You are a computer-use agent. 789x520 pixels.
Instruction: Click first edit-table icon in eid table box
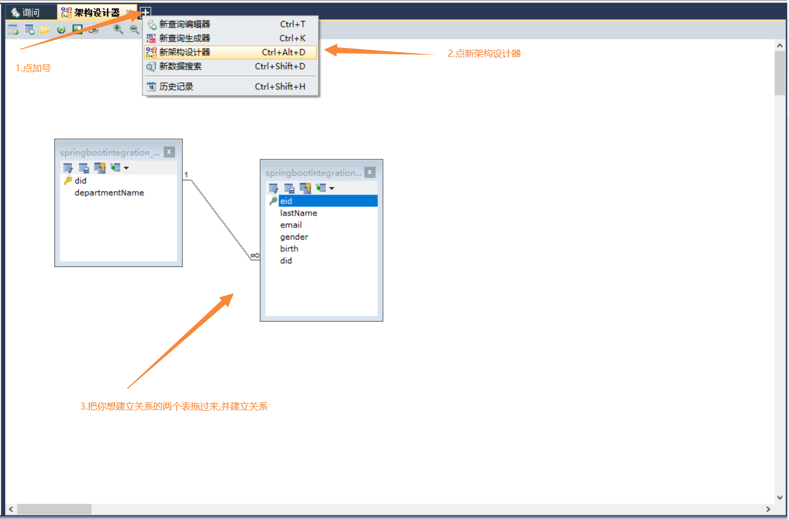point(274,188)
